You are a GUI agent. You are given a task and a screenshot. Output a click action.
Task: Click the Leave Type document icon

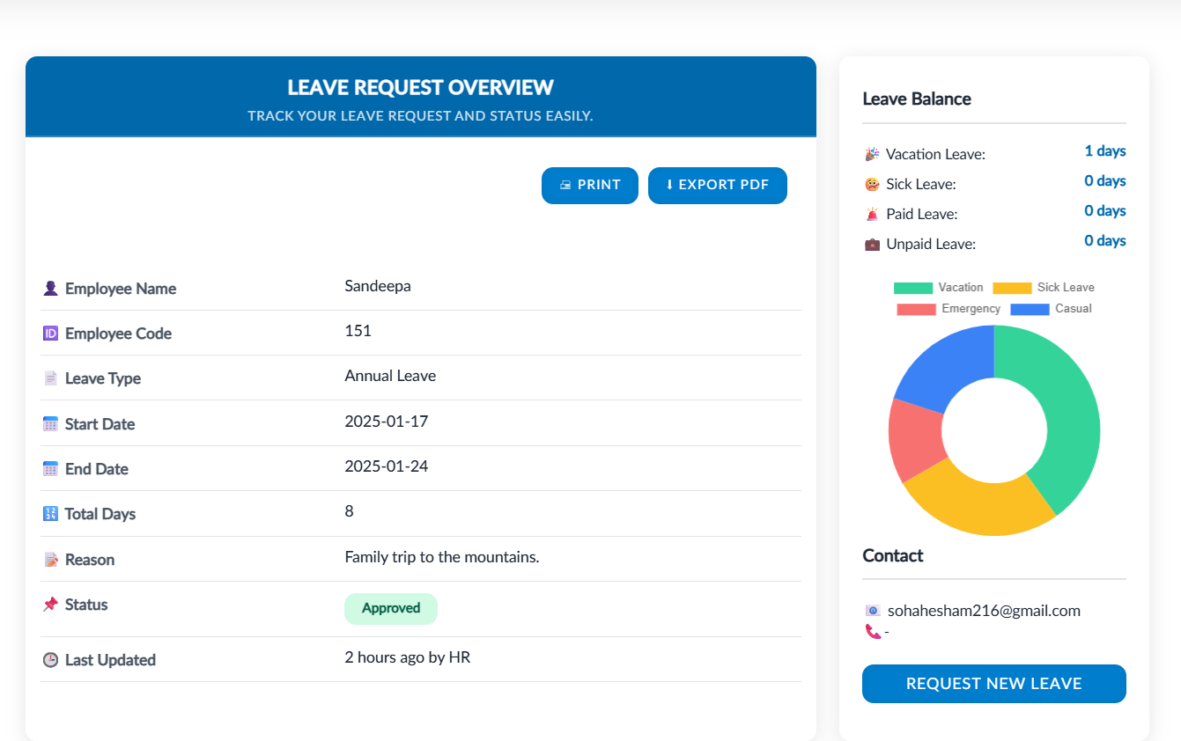point(50,378)
